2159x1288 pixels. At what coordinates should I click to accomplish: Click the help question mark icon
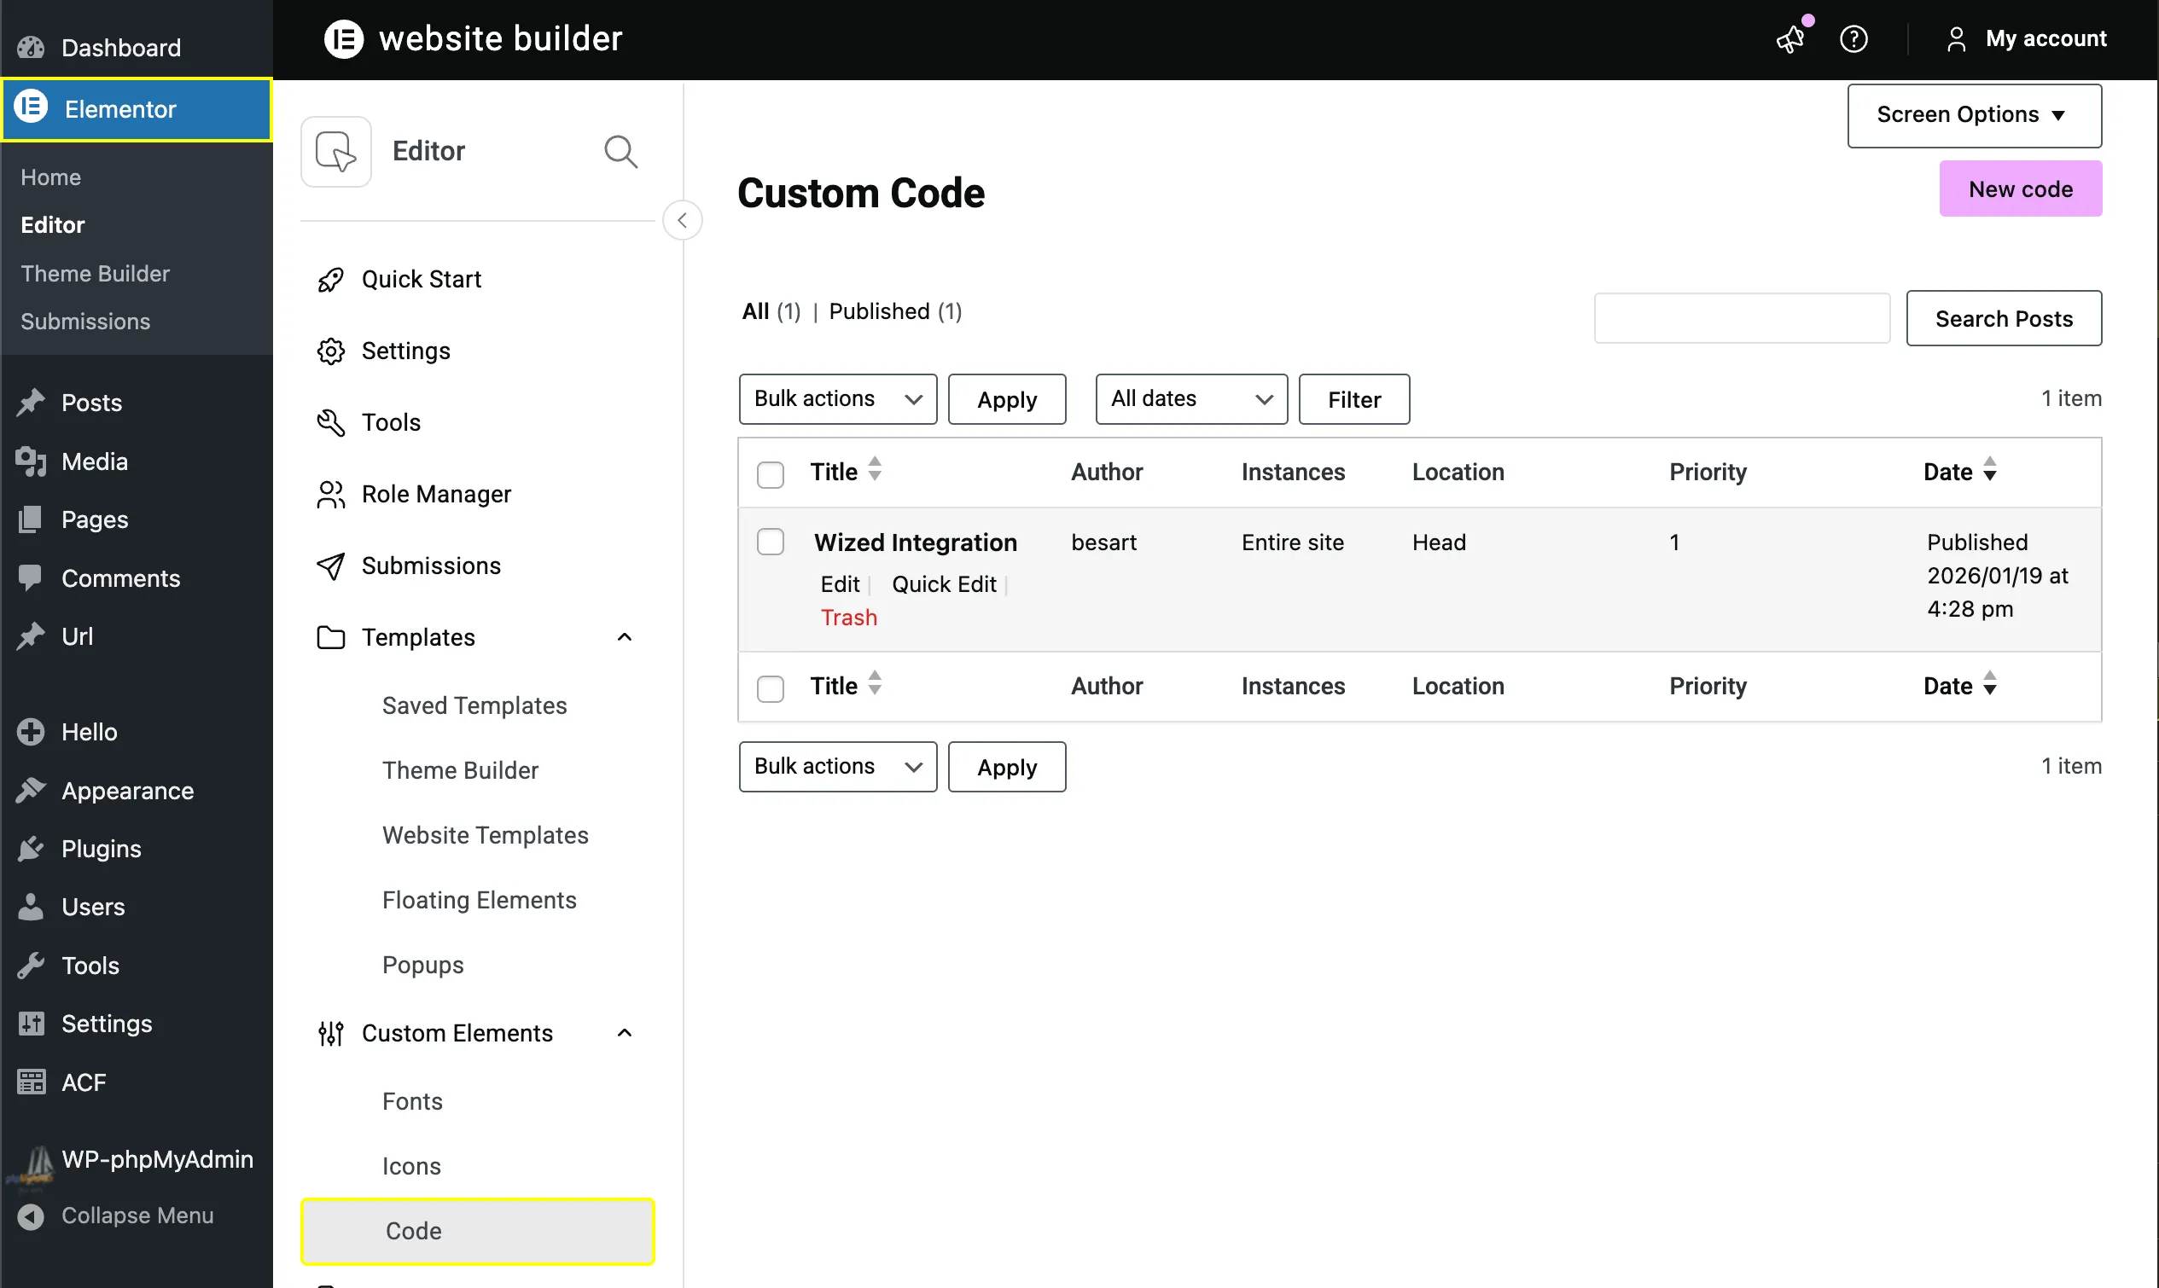point(1853,38)
